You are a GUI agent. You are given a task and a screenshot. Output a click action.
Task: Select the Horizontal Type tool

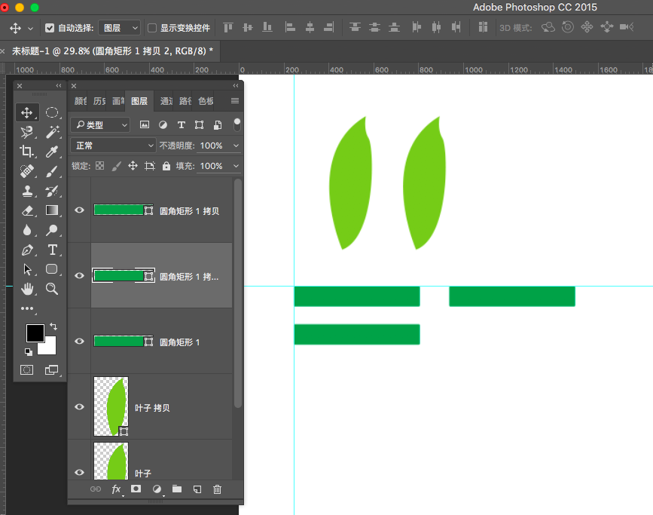[x=52, y=250]
